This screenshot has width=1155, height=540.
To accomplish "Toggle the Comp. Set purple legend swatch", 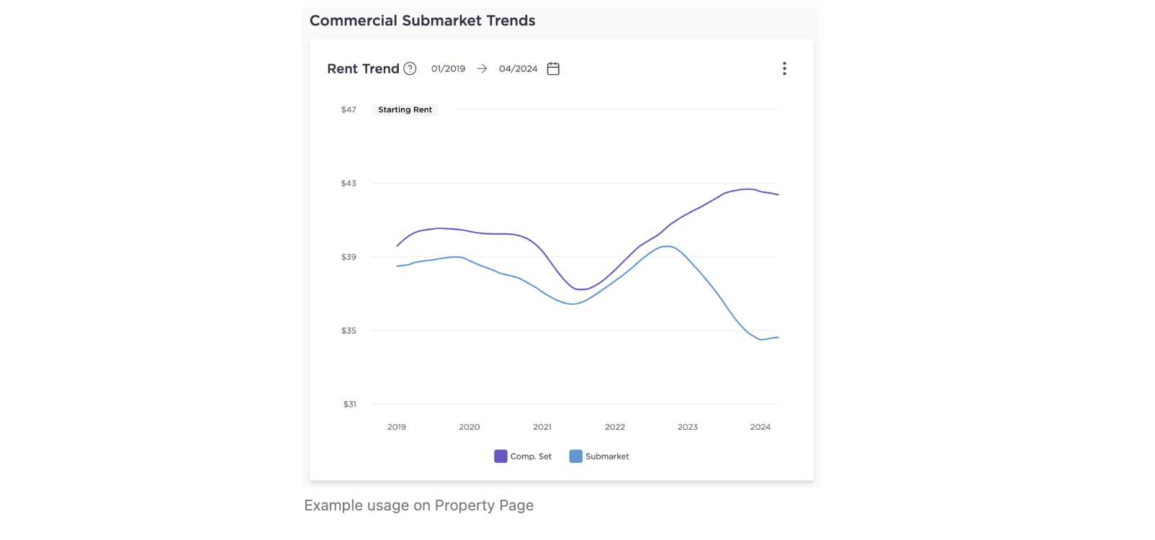I will (500, 456).
